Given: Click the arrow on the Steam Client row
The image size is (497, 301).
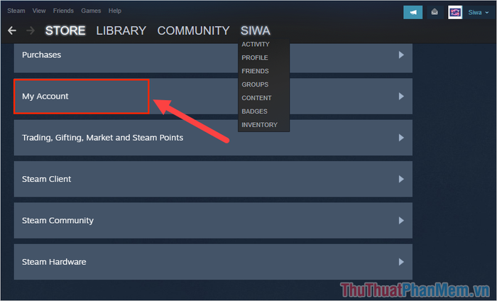Looking at the screenshot, I should tap(401, 179).
